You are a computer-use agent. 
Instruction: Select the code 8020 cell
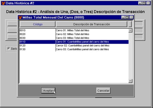[38, 34]
